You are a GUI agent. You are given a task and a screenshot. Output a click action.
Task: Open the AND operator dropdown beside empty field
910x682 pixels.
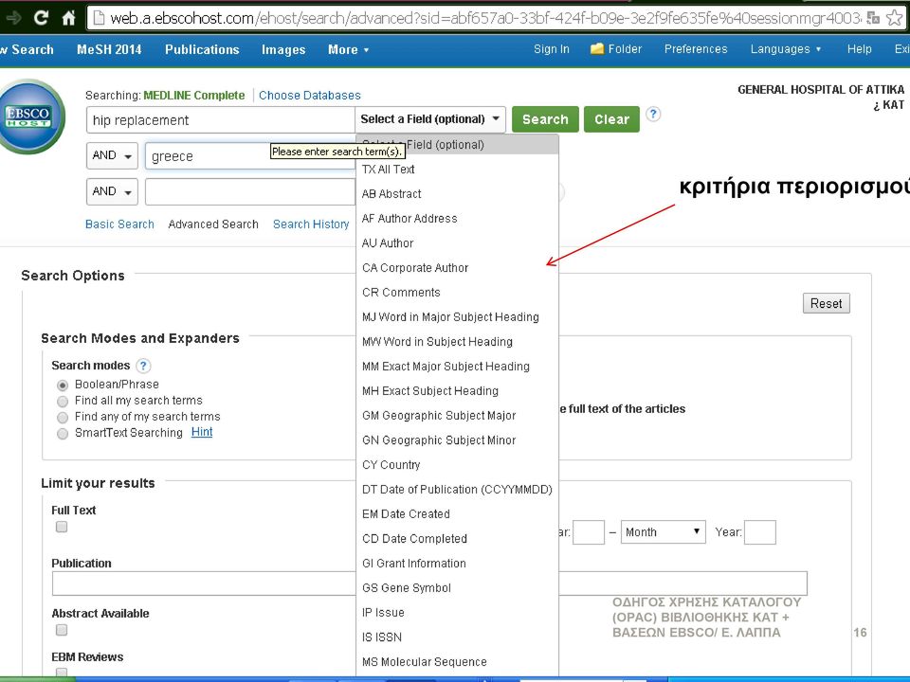112,191
